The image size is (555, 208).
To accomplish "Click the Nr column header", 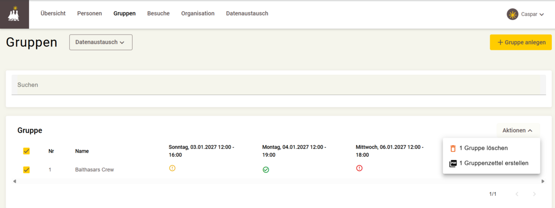I will pos(52,151).
